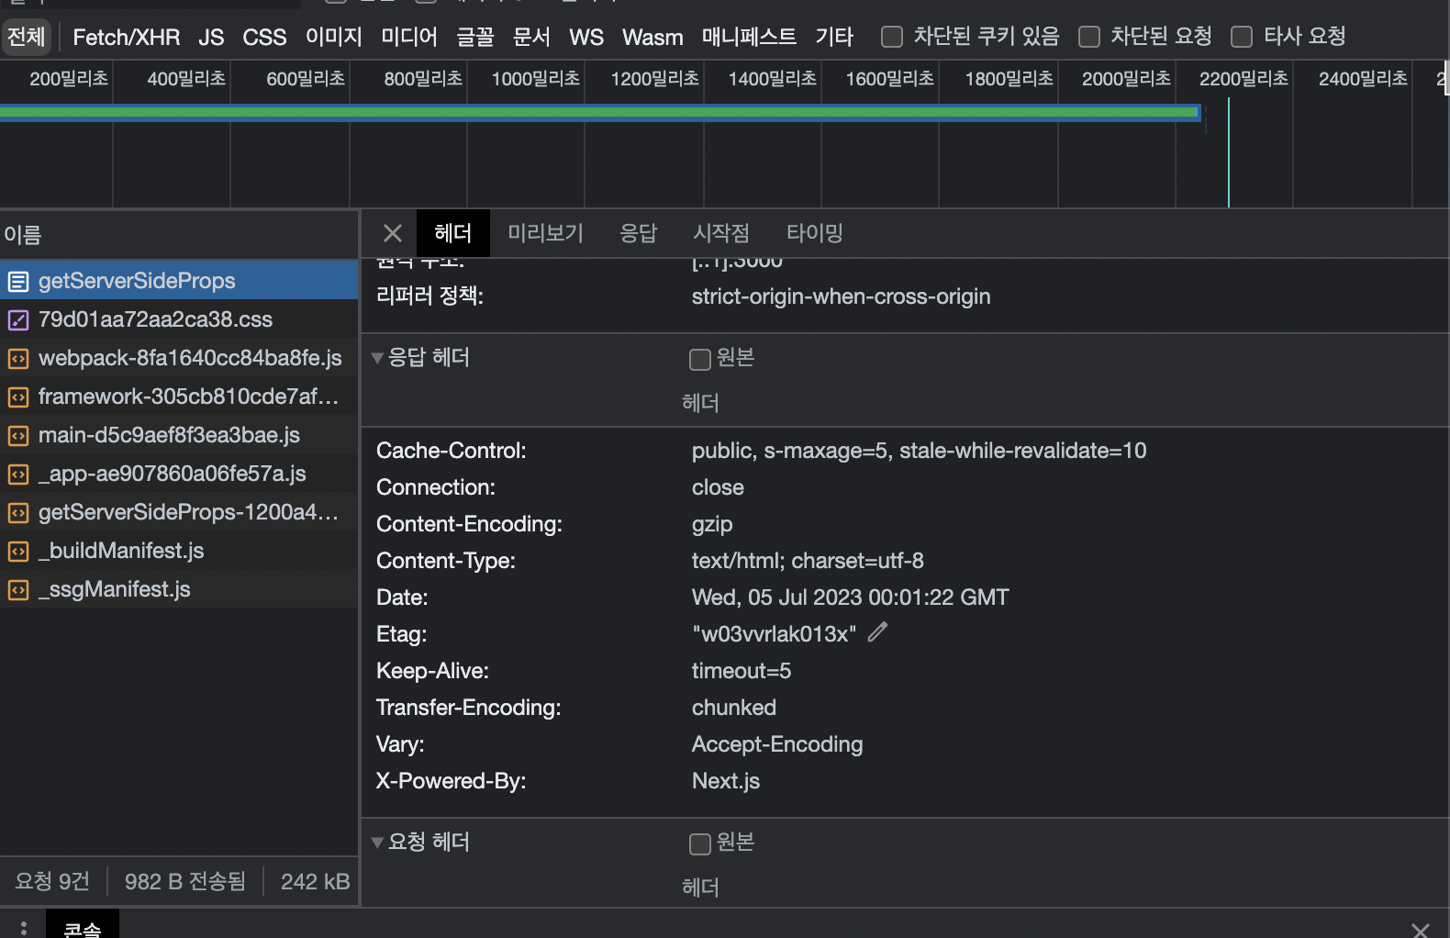This screenshot has height=938, width=1450.
Task: Open the 타이밍 tab
Action: (814, 233)
